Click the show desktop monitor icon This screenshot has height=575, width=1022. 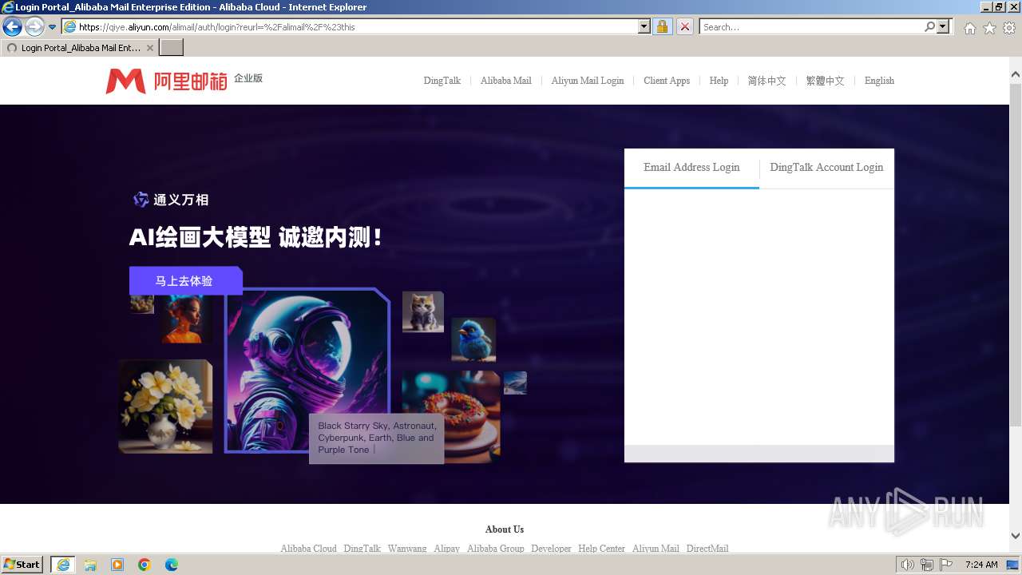click(x=1012, y=565)
